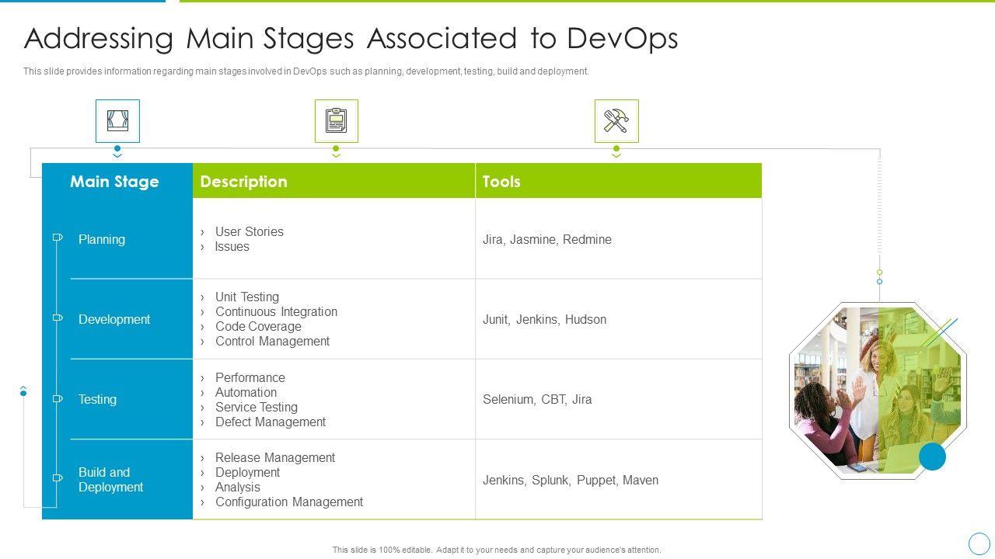Image resolution: width=995 pixels, height=559 pixels.
Task: Click the chevron below the tools icon
Action: coord(616,156)
